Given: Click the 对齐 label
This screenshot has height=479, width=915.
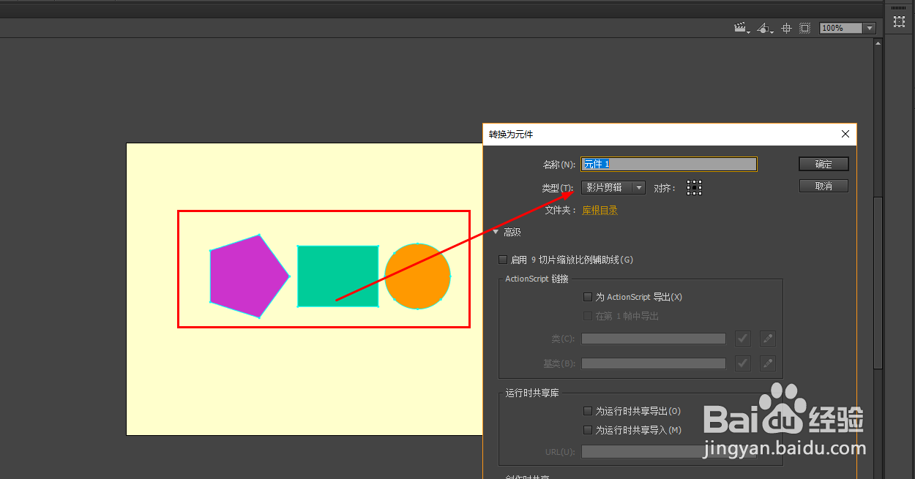Looking at the screenshot, I should 665,188.
